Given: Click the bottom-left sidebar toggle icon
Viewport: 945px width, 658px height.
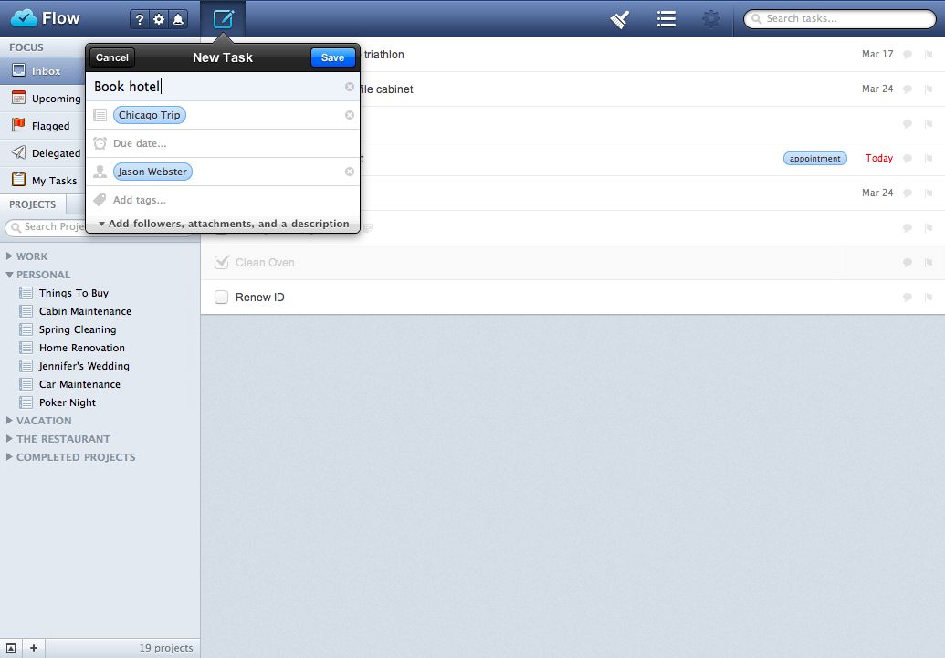Looking at the screenshot, I should pyautogui.click(x=11, y=648).
